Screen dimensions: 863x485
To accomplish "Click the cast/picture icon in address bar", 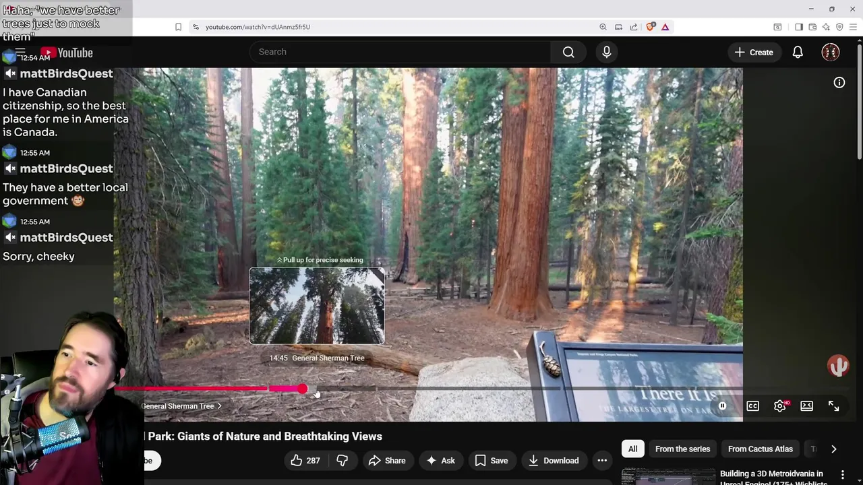I will click(618, 27).
